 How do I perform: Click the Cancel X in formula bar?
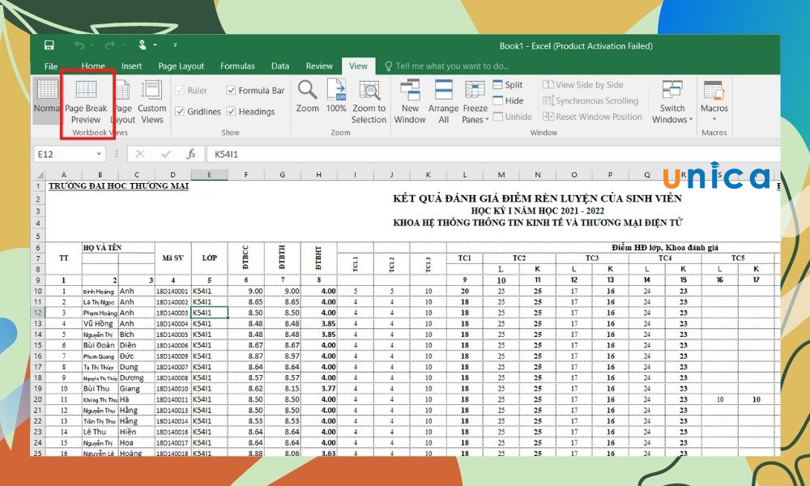pos(139,154)
